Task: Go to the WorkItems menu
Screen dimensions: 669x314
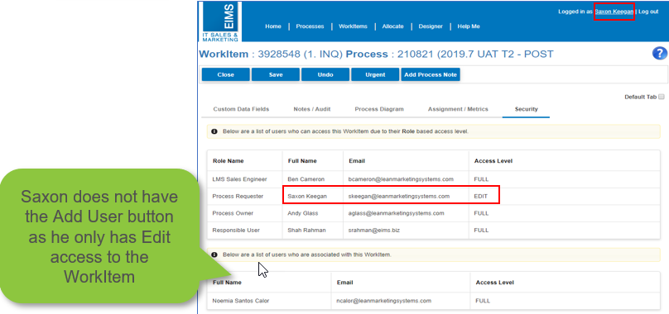Action: pos(353,26)
